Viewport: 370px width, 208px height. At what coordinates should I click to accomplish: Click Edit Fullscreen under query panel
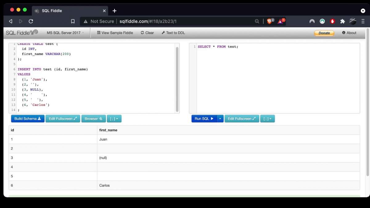point(242,119)
